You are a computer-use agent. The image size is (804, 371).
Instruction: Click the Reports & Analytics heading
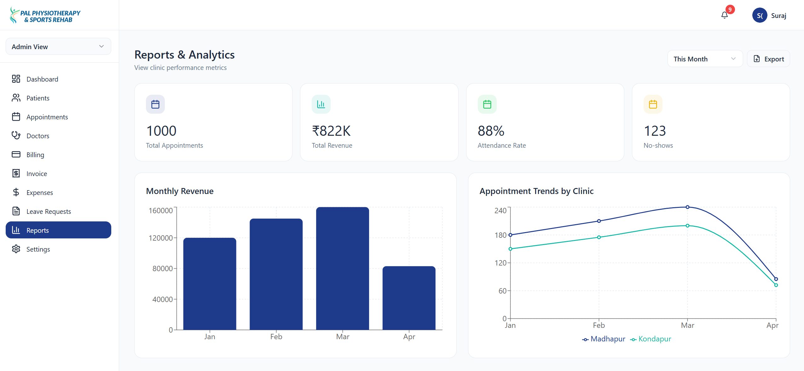coord(184,54)
